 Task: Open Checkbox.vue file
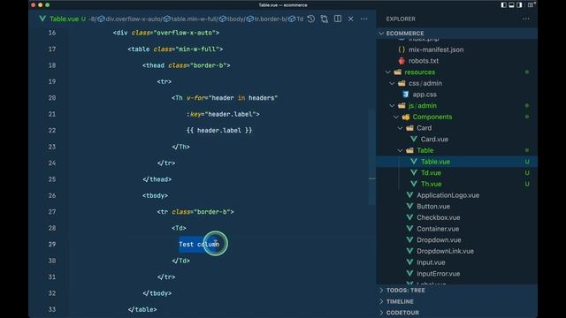click(439, 218)
